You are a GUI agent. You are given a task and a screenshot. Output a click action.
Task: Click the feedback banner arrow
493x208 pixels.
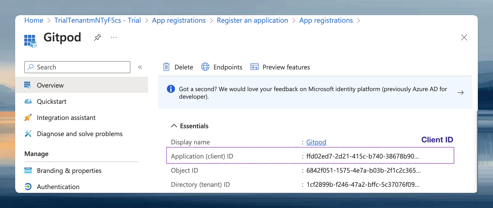(x=460, y=93)
